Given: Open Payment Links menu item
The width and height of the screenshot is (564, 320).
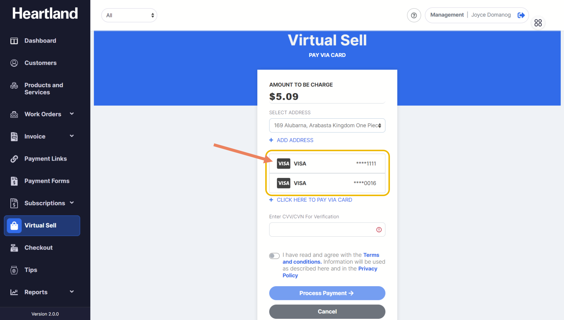Looking at the screenshot, I should click(x=46, y=159).
